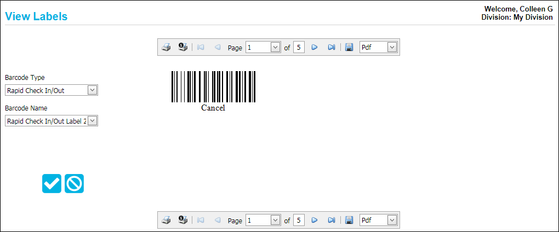Go to previous page using bottom toolbar
This screenshot has height=232, width=559.
click(218, 221)
